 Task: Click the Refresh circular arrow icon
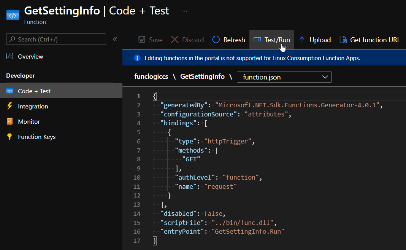[216, 40]
